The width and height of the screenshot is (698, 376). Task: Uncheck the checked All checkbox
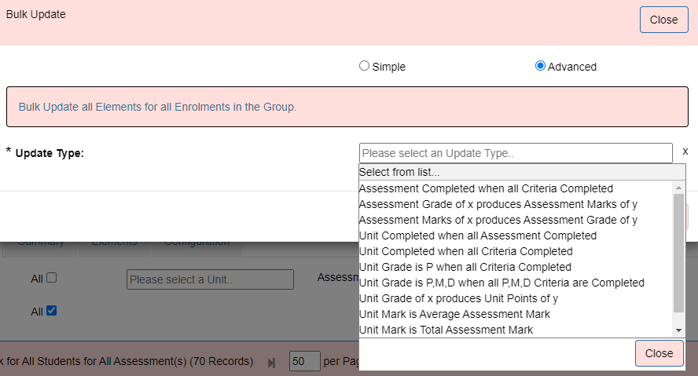(x=51, y=311)
